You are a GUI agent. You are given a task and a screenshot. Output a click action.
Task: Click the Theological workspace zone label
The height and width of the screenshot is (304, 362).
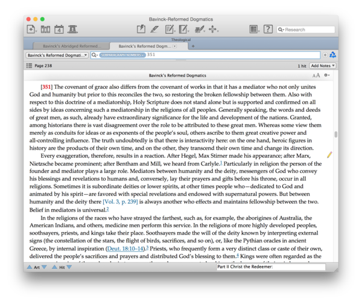tap(181, 40)
